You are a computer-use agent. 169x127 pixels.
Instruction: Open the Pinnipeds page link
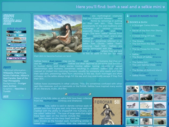click(9, 16)
